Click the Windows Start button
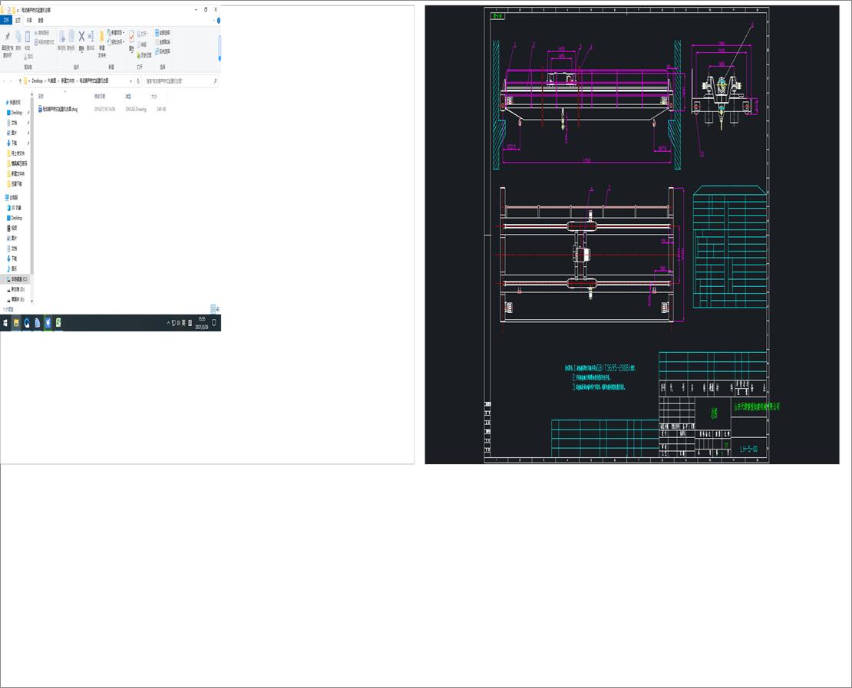This screenshot has height=688, width=852. 5,323
